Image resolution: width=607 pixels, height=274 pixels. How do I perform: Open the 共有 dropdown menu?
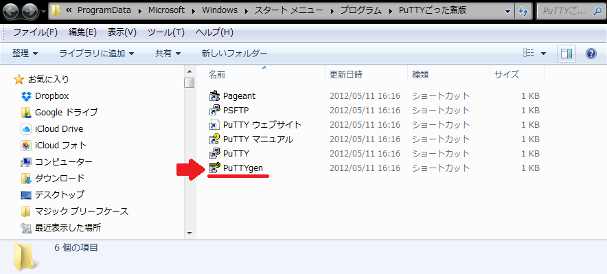pos(168,54)
